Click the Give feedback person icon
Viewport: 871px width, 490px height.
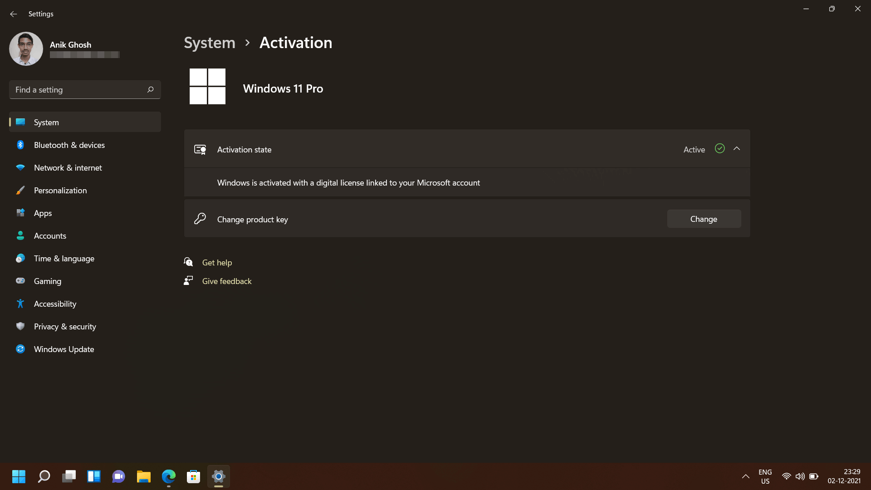point(188,280)
